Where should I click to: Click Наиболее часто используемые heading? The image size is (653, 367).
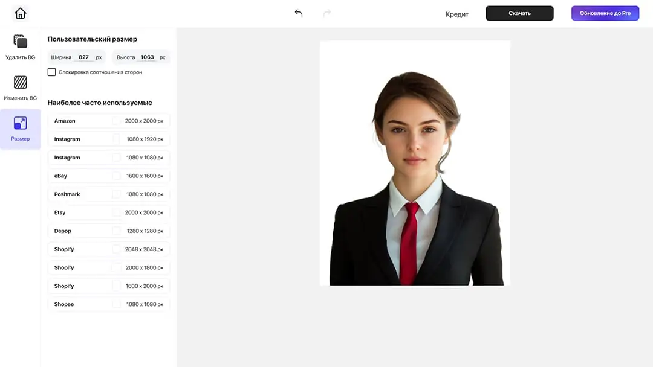pos(100,103)
